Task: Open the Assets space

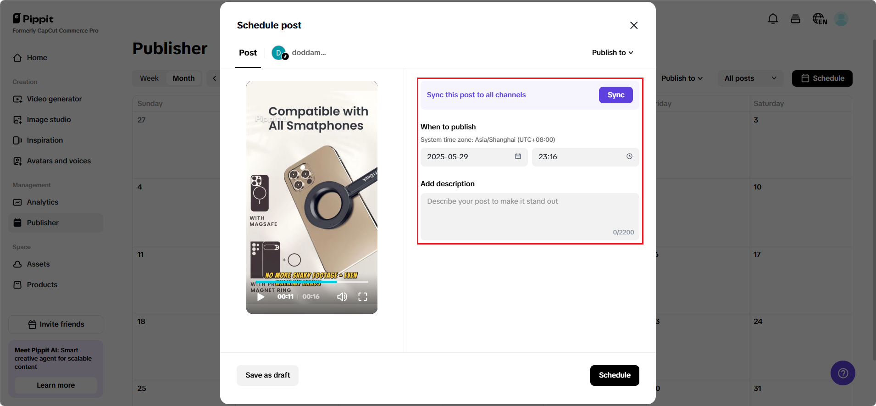Action: 39,264
